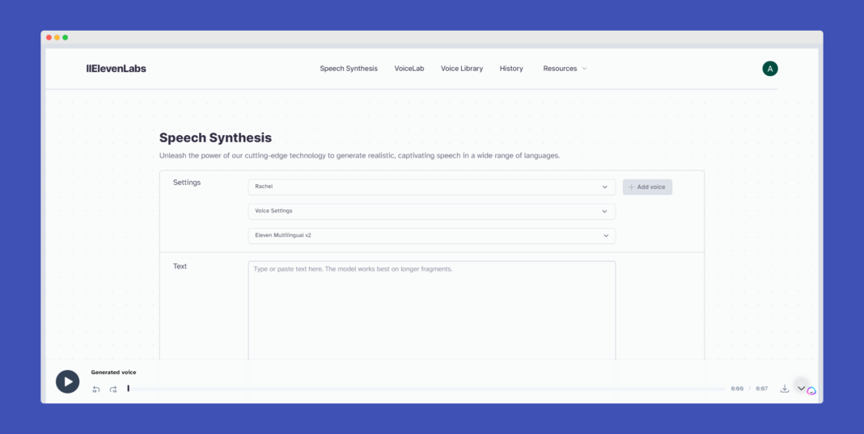Click the colorful circle icon in bottom corner
The width and height of the screenshot is (864, 434).
point(811,391)
